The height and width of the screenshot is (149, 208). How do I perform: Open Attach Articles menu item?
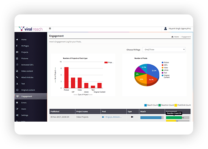[27, 77]
